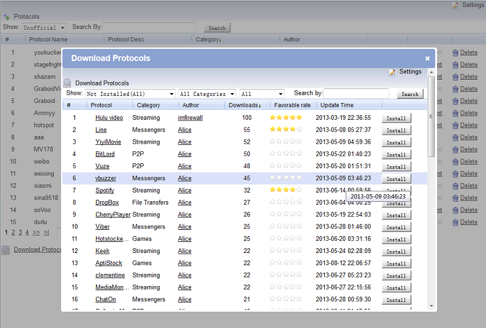The image size is (486, 328).
Task: Click the Search by field in dialog
Action: (x=356, y=94)
